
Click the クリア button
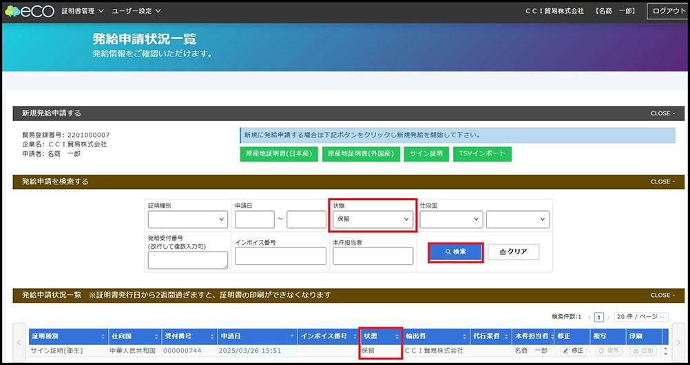click(x=514, y=252)
